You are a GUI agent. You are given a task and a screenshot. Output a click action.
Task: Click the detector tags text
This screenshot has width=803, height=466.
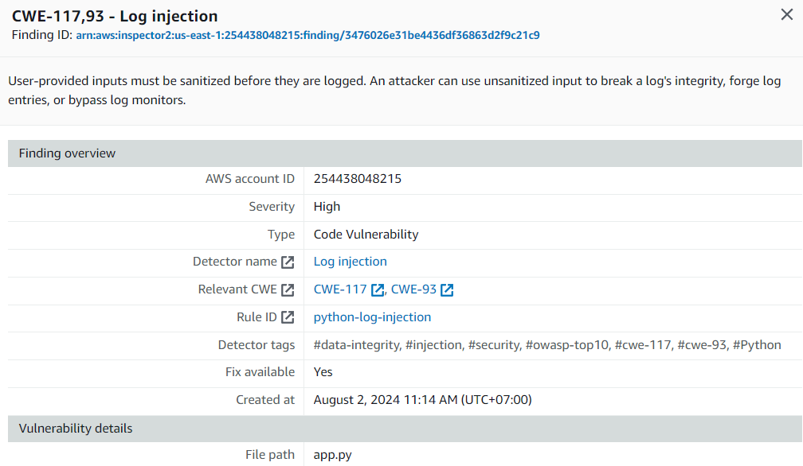[547, 345]
